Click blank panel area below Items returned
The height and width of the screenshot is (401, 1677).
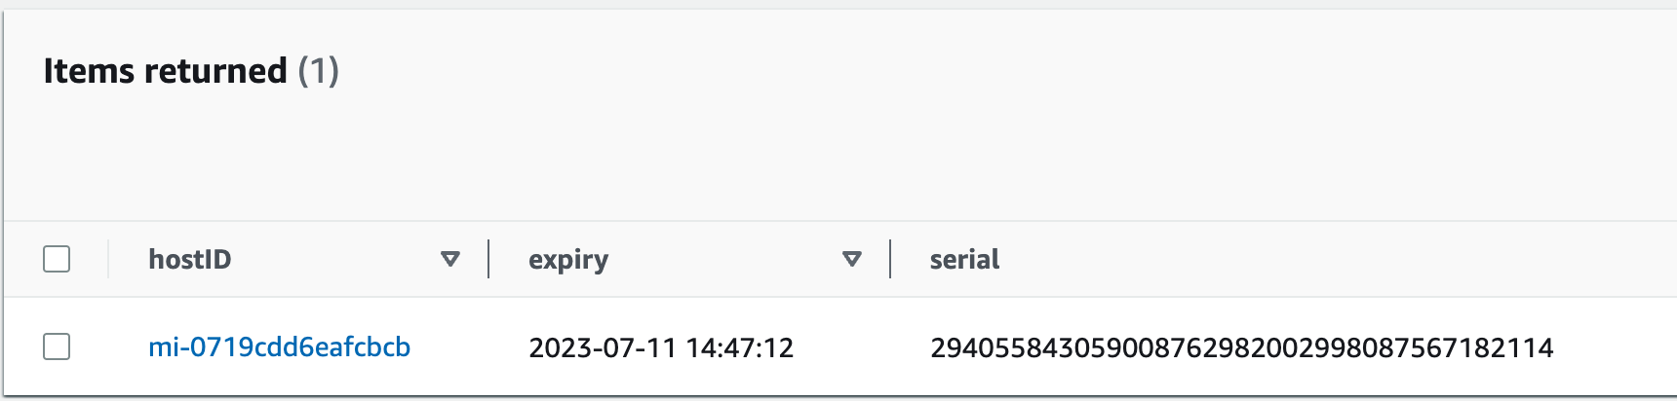(838, 156)
